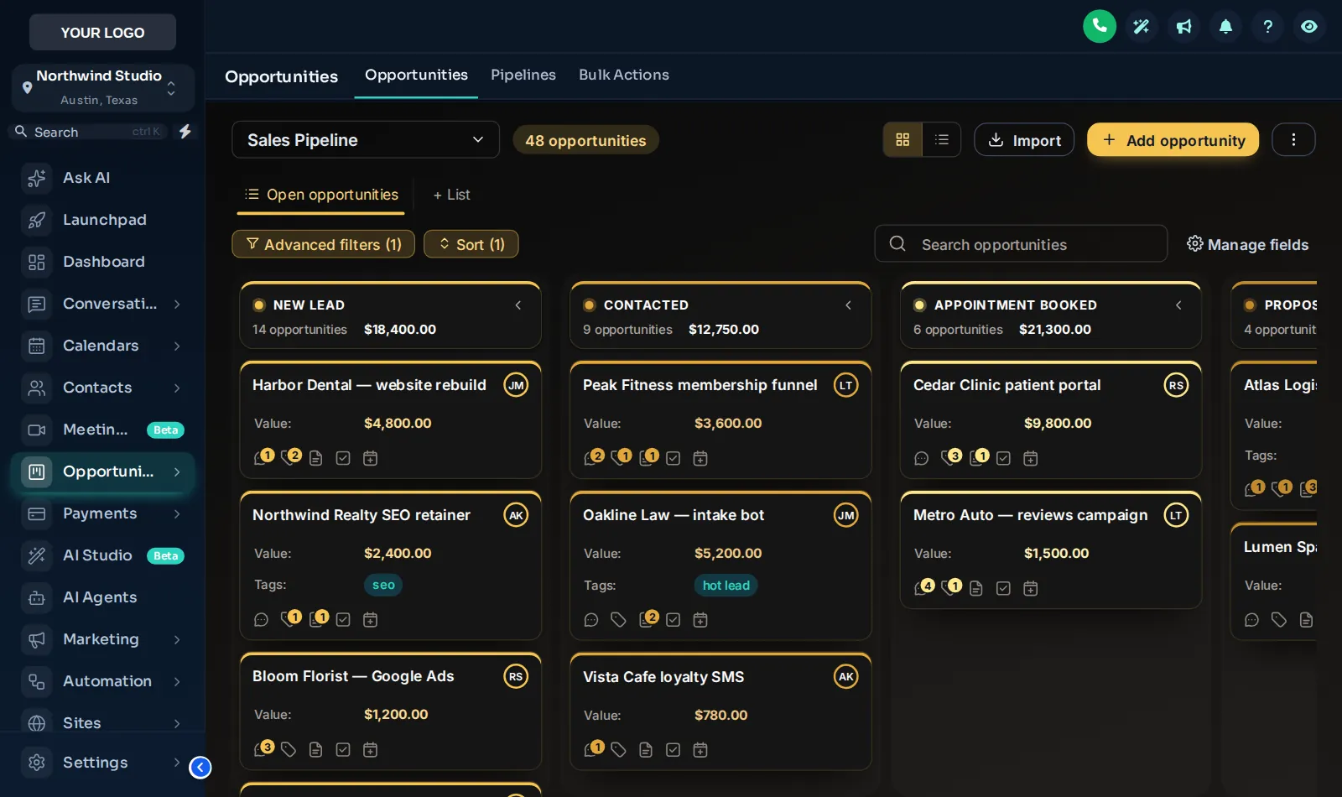Click the 48 opportunities badge
1342x797 pixels.
click(x=585, y=140)
